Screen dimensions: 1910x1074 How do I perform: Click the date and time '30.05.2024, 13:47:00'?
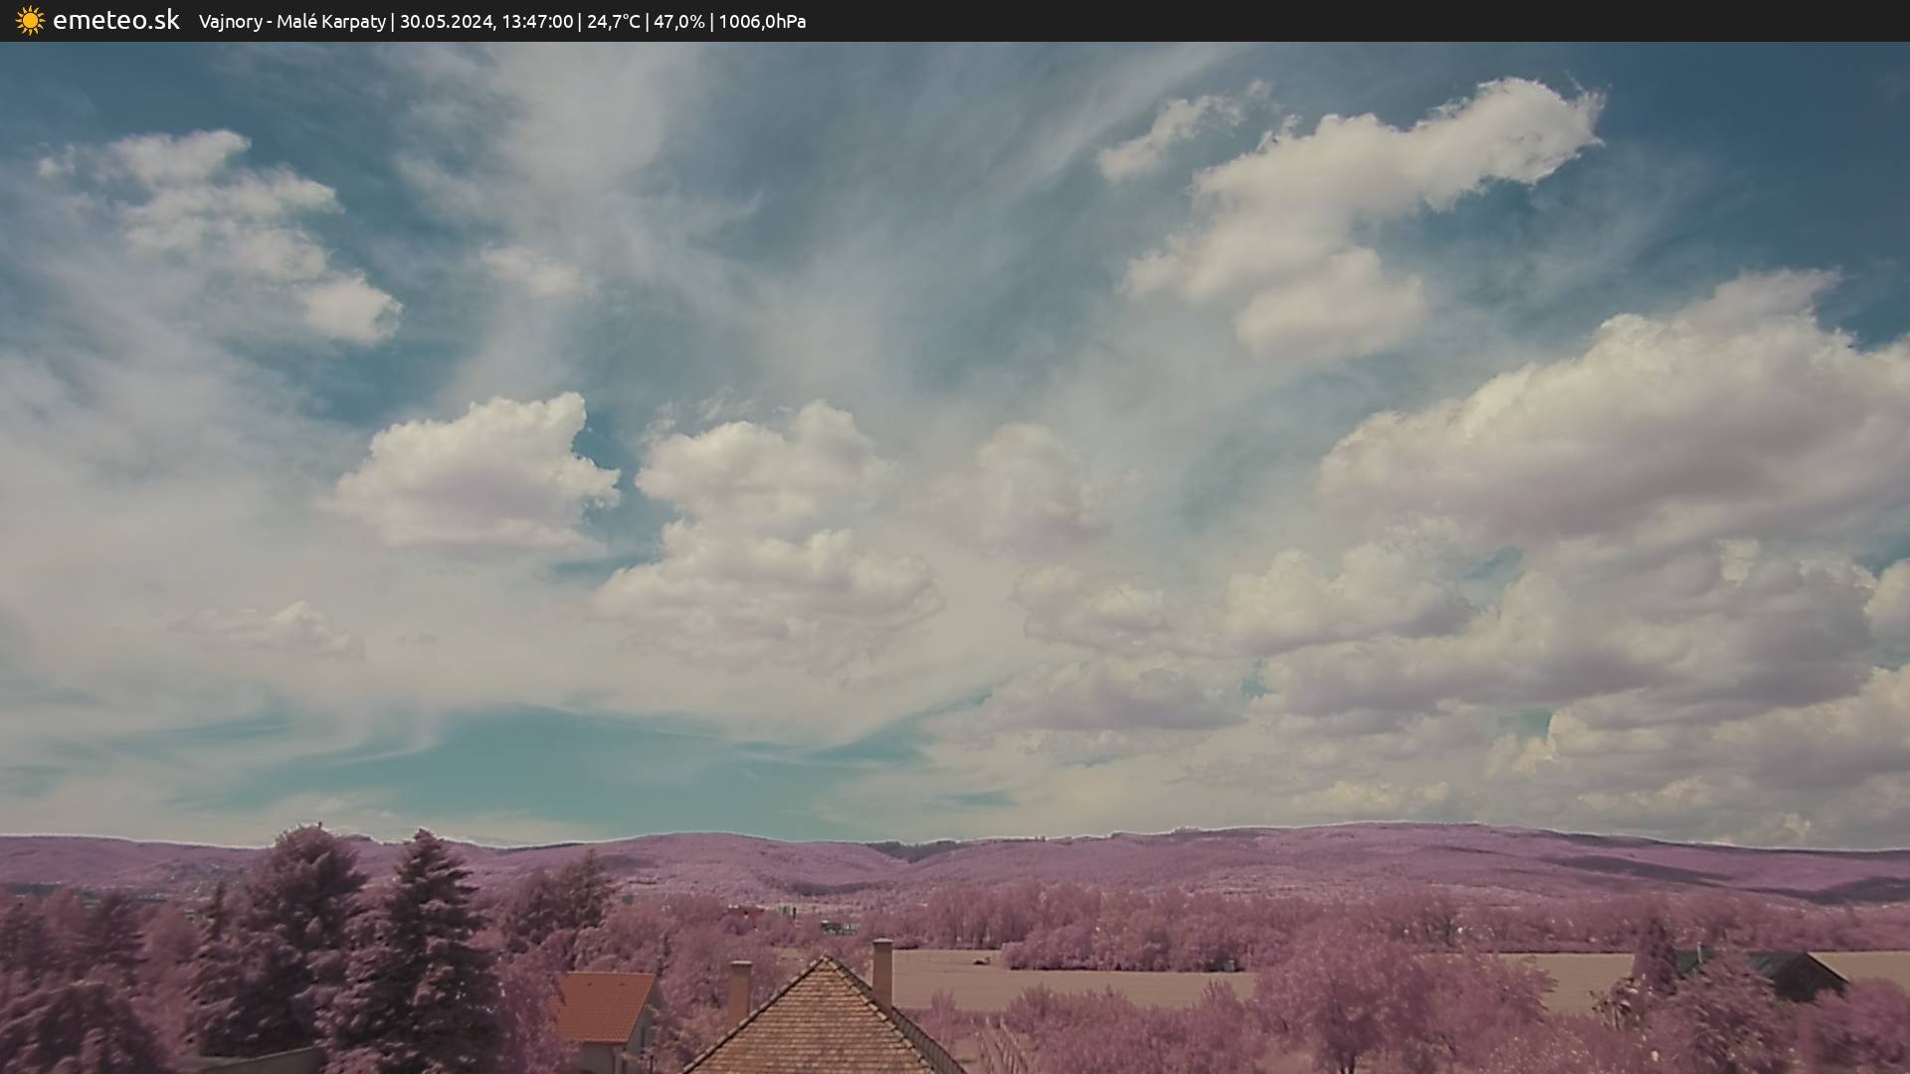point(486,22)
